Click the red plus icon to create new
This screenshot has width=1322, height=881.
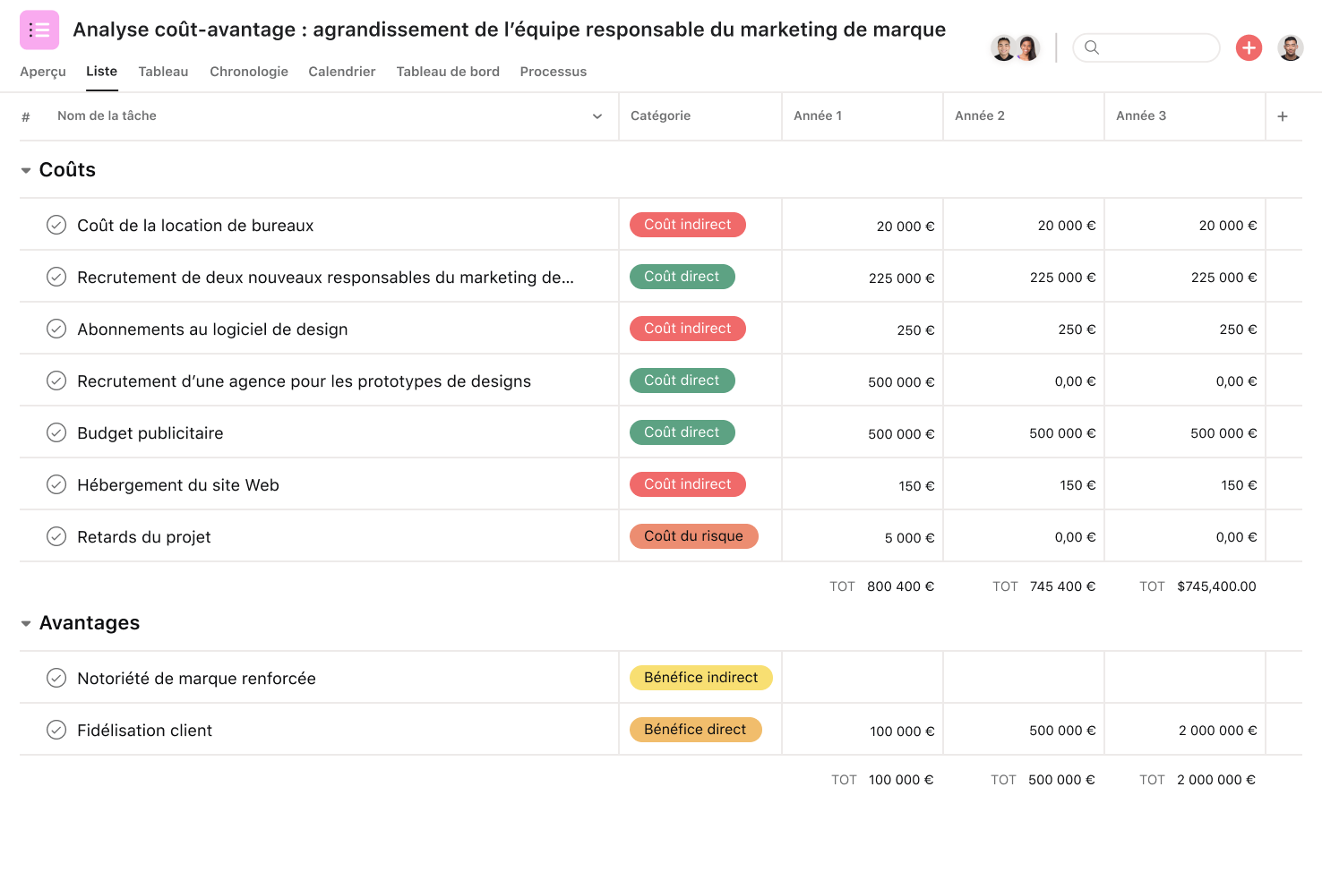point(1249,47)
